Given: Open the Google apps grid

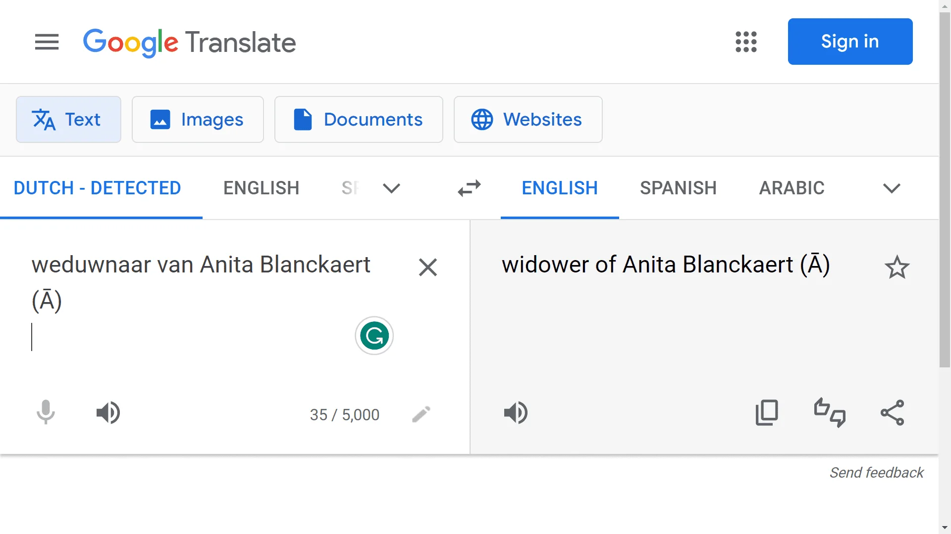Looking at the screenshot, I should (x=746, y=42).
